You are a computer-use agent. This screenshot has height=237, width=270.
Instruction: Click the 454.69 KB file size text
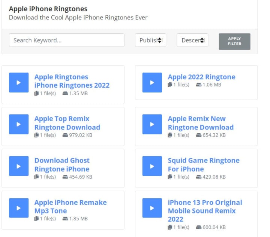click(x=81, y=177)
